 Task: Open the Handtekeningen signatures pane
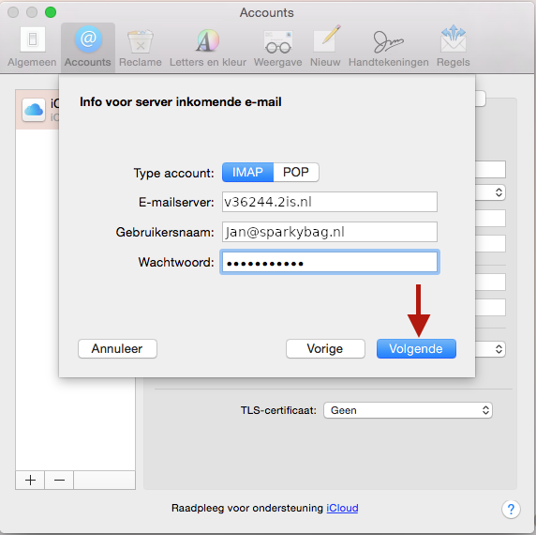(x=388, y=47)
